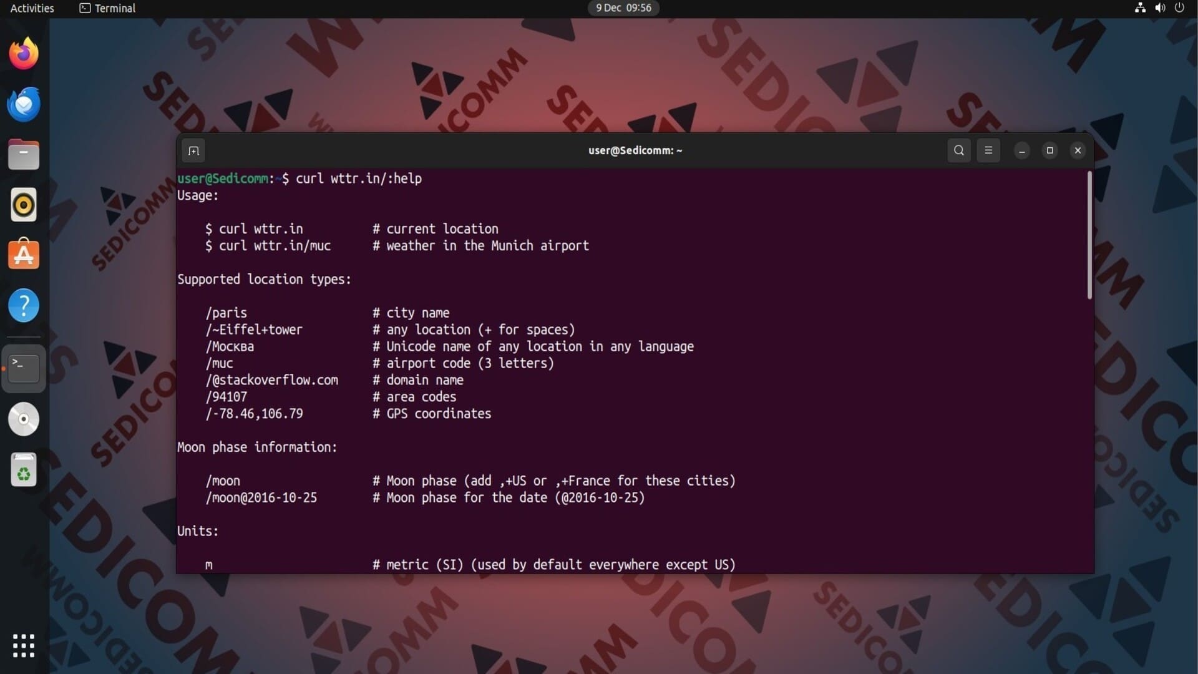Click the terminal search icon

click(x=959, y=150)
